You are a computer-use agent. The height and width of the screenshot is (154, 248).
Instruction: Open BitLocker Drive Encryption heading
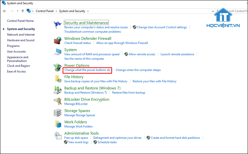pyautogui.click(x=87, y=99)
